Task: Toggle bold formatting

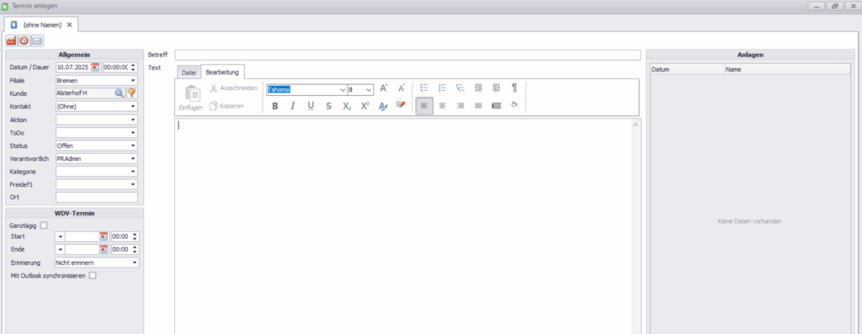Action: point(275,106)
